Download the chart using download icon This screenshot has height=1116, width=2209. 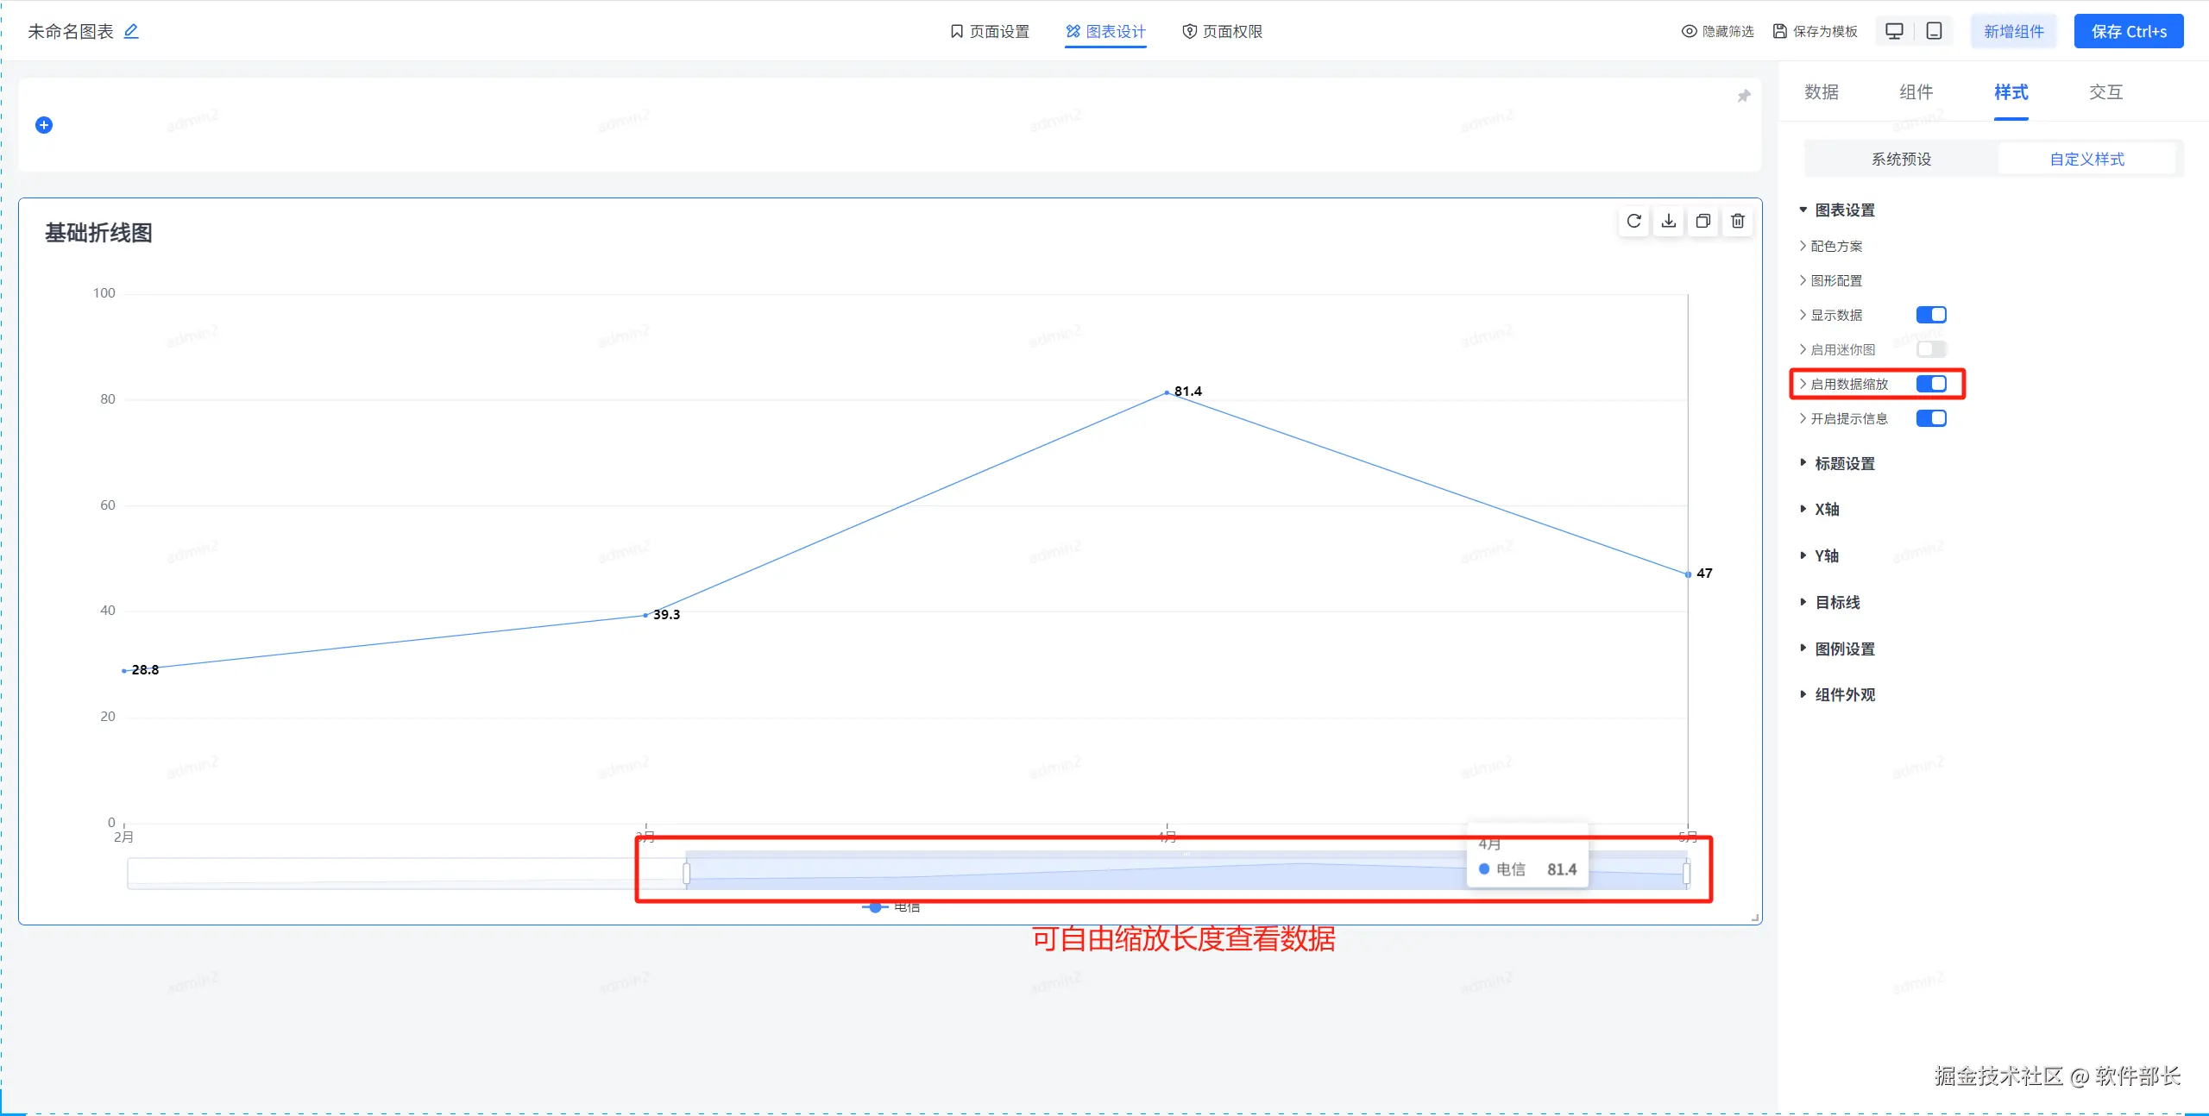point(1669,222)
